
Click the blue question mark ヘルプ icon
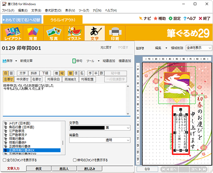185,18
